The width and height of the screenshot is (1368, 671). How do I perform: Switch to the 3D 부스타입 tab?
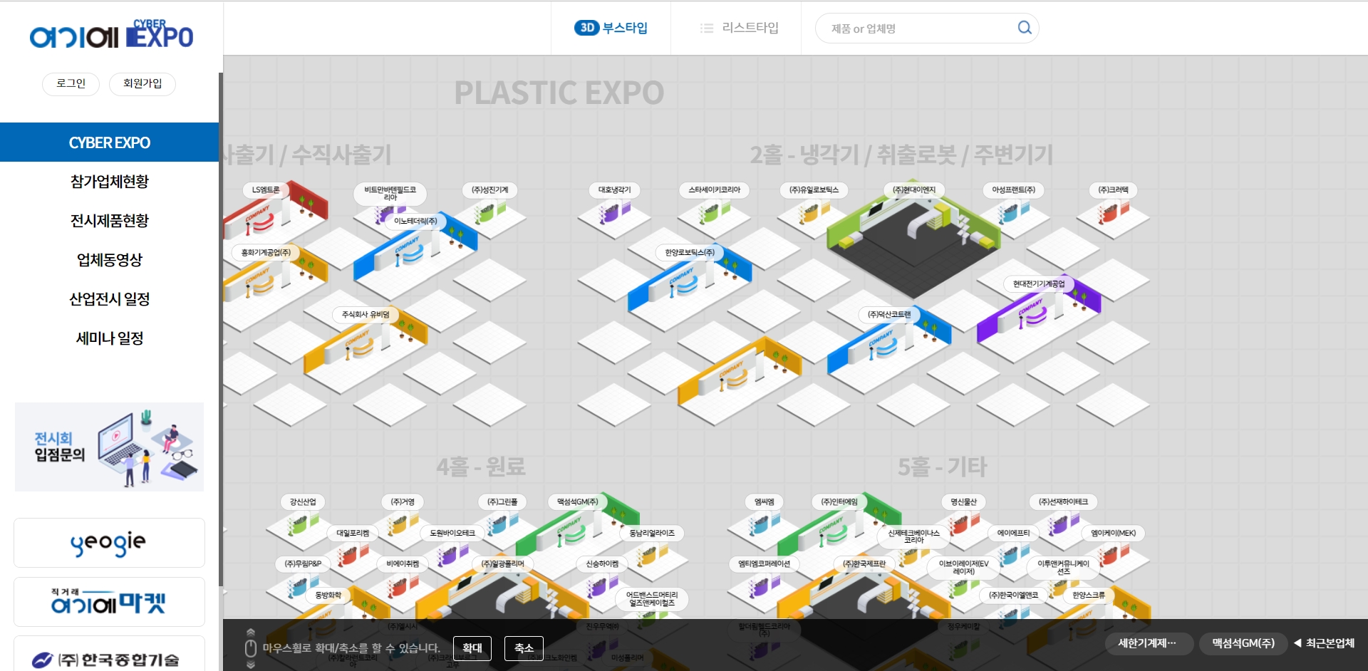tap(611, 28)
